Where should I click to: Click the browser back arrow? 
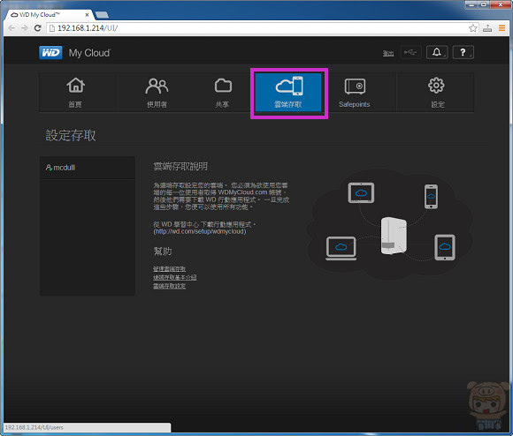point(11,28)
